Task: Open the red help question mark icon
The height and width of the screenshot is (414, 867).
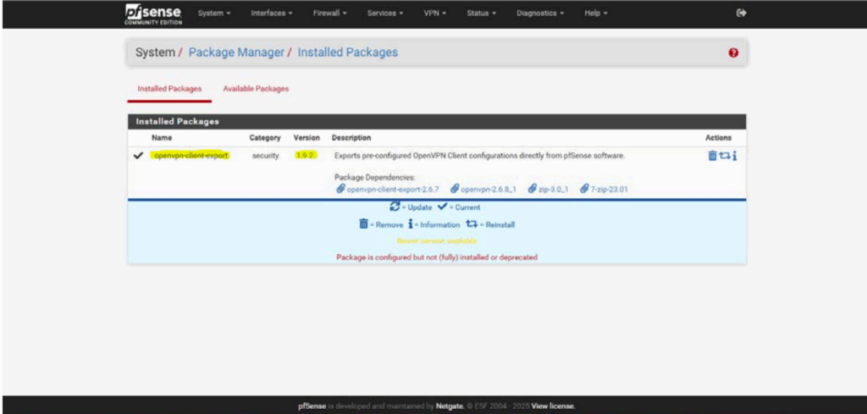Action: [x=733, y=52]
